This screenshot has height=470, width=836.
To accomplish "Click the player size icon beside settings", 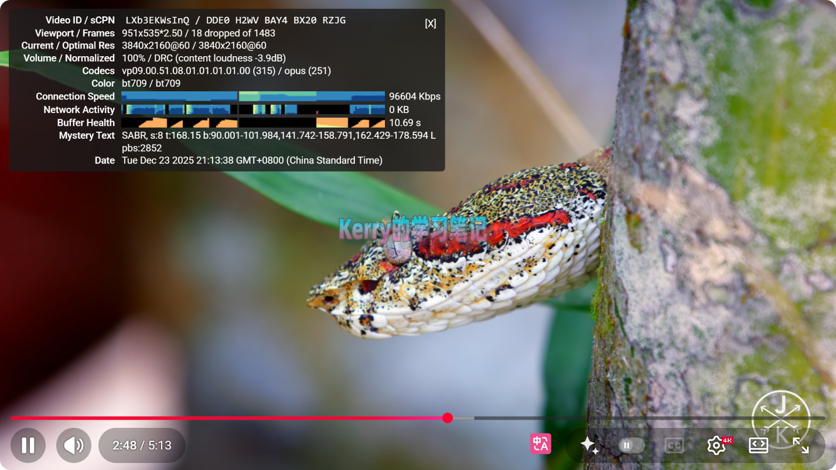I will tap(758, 445).
